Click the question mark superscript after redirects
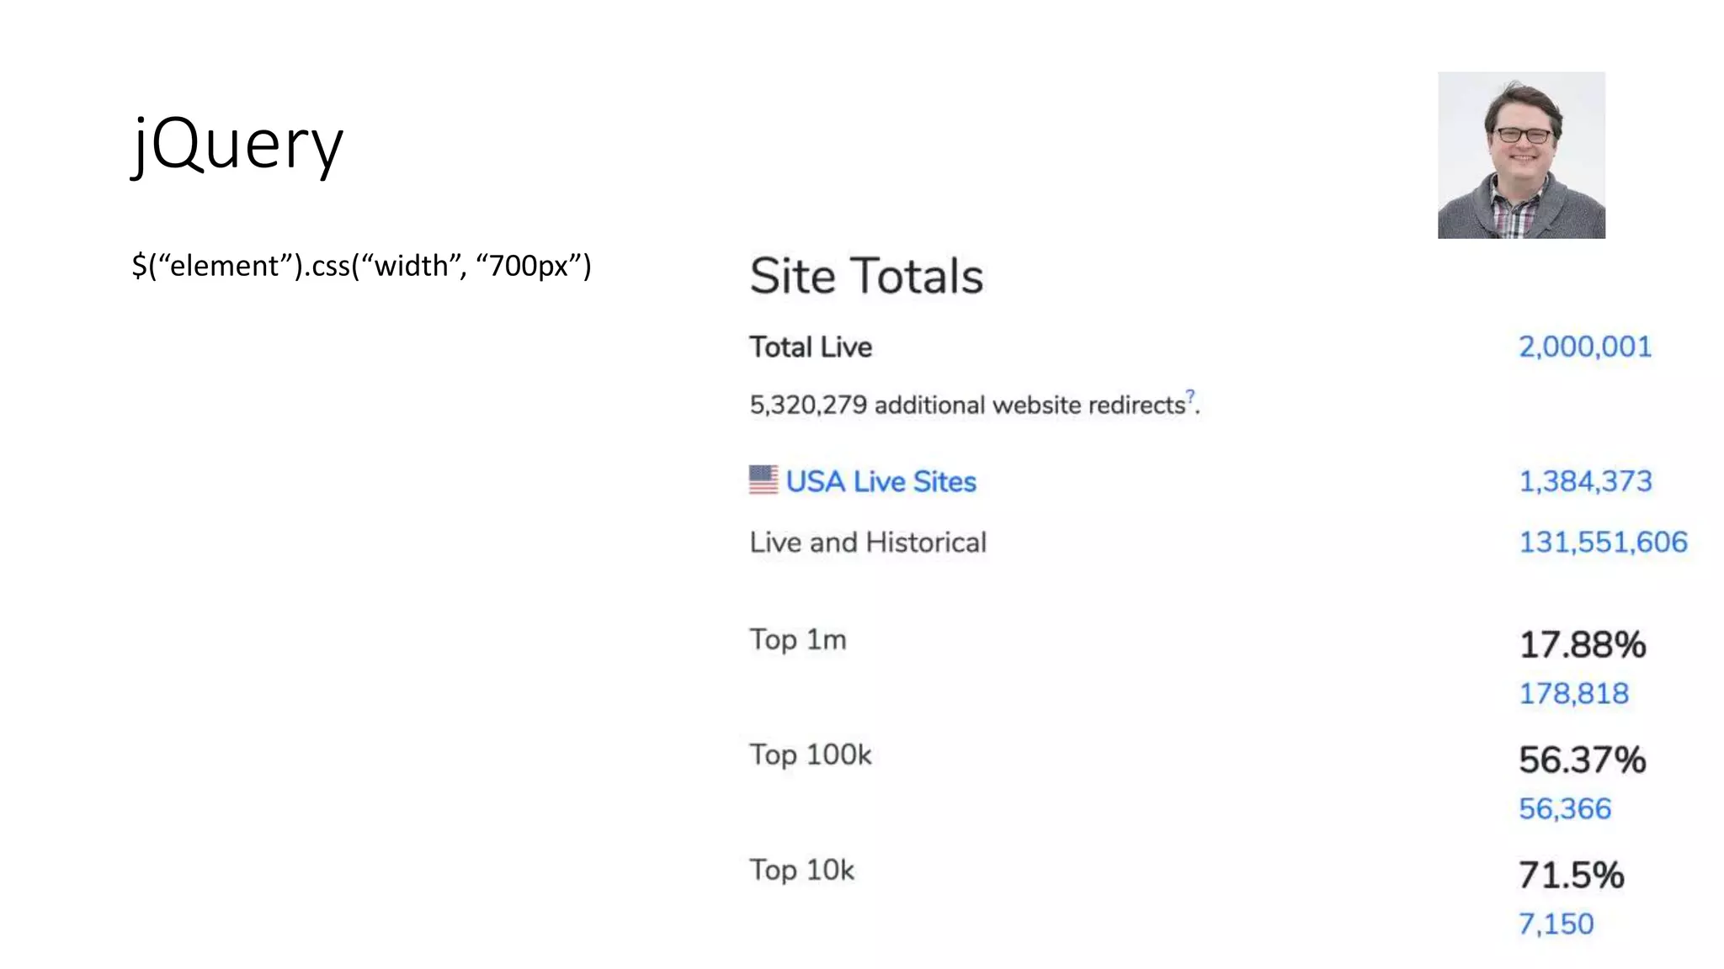The width and height of the screenshot is (1724, 969). tap(1190, 395)
